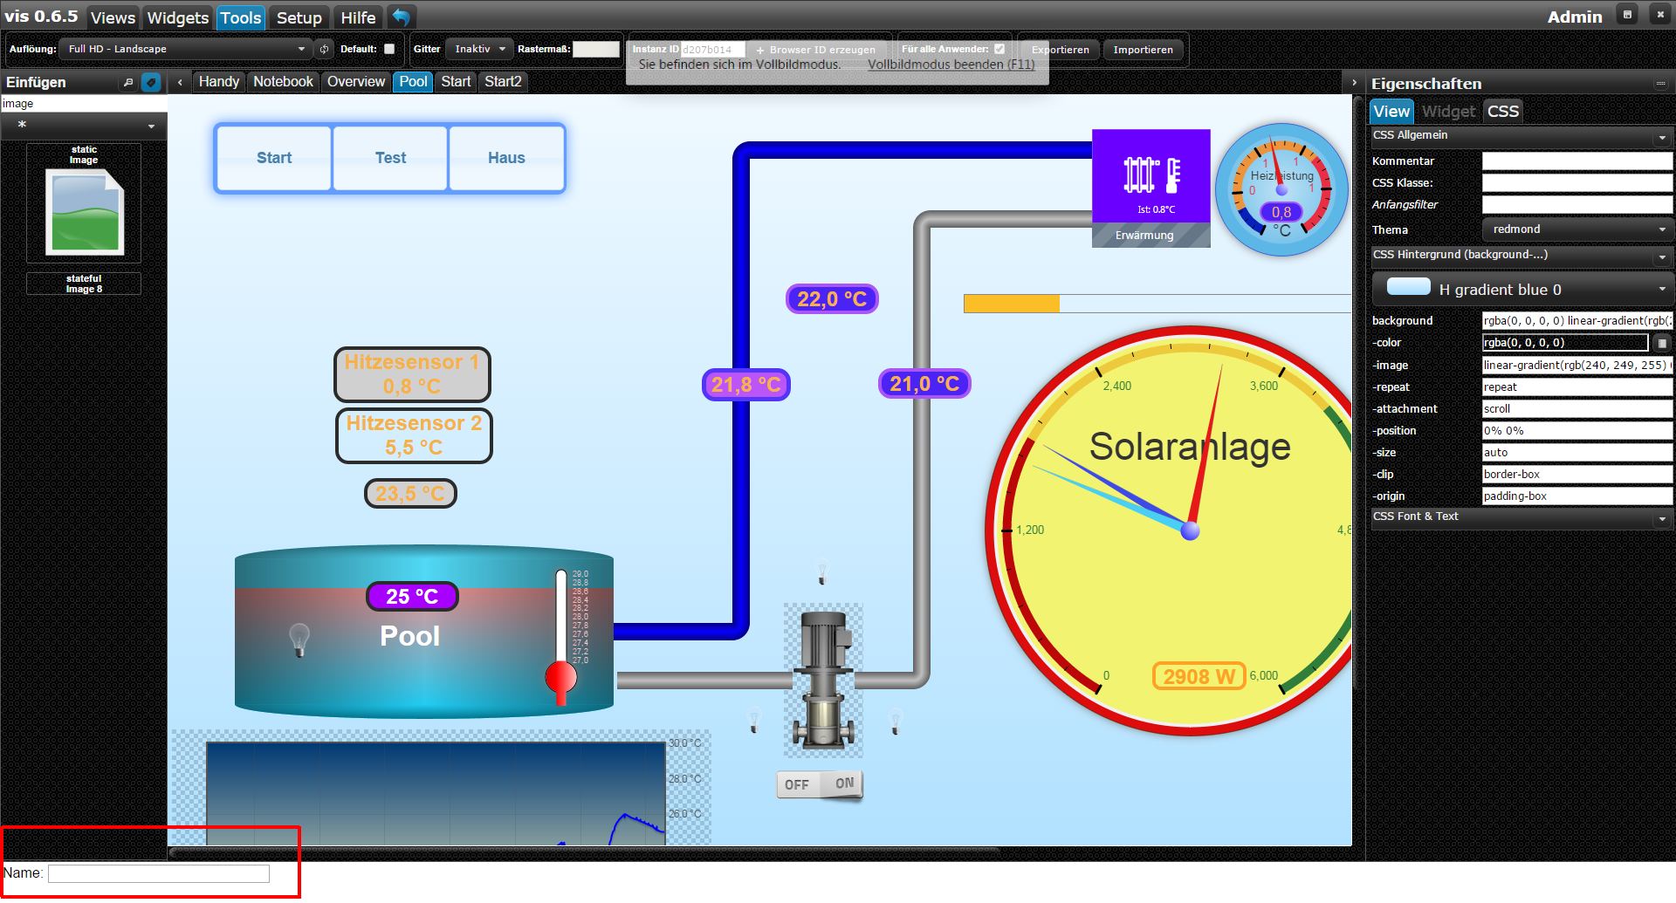
Task: Open the Tools menu
Action: 241,17
